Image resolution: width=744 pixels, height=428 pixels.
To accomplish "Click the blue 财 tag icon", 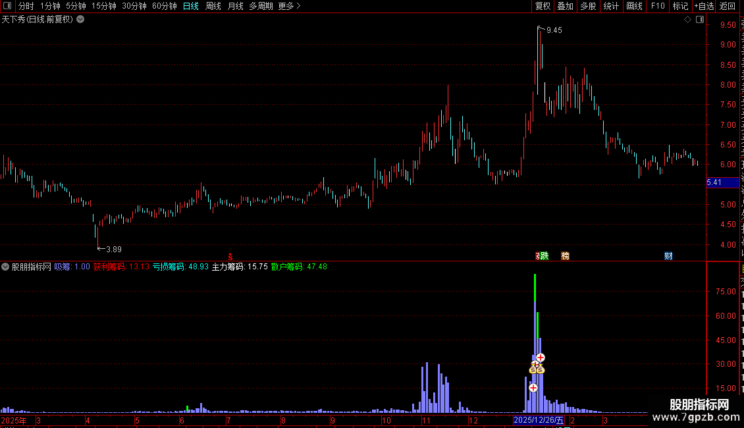I will (x=668, y=256).
